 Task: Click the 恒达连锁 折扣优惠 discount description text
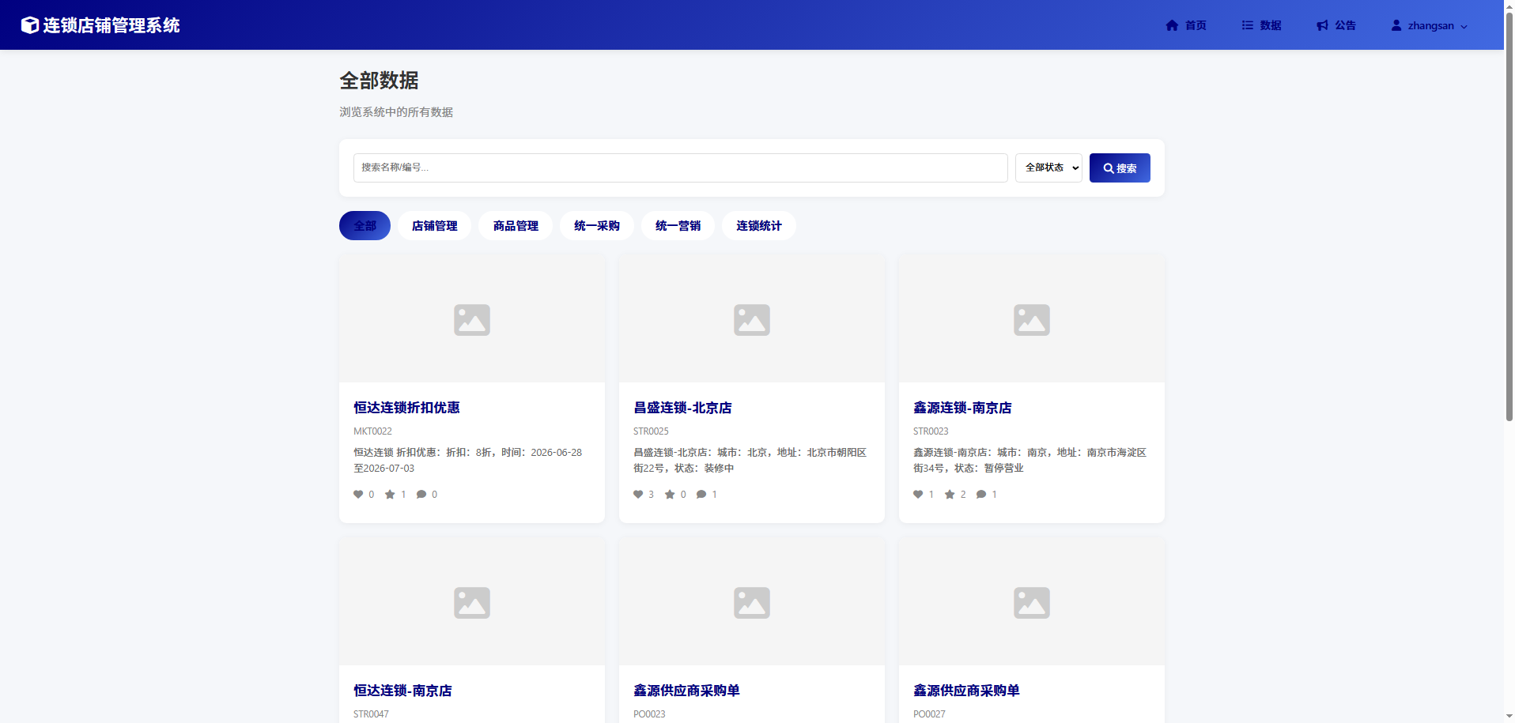pyautogui.click(x=468, y=461)
